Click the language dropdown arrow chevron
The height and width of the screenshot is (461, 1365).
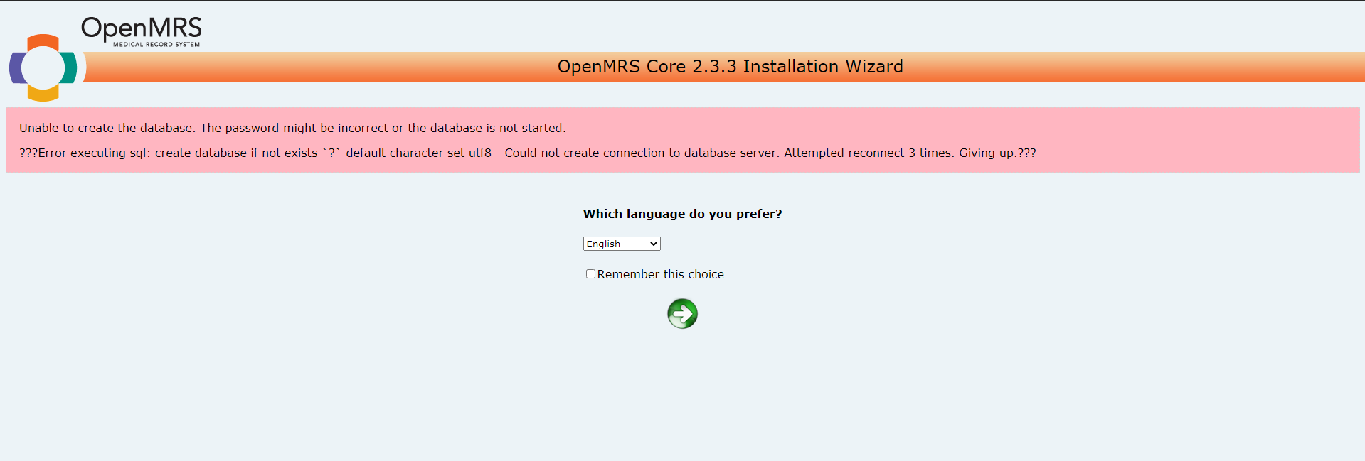tap(654, 244)
